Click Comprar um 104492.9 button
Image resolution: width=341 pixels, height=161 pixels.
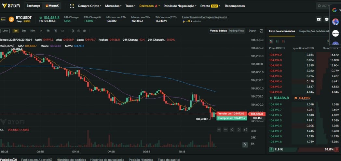pos(232,118)
